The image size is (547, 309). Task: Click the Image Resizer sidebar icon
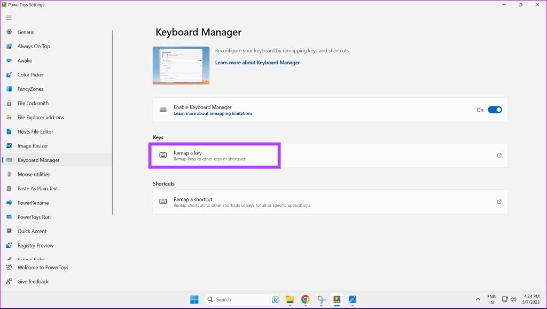coord(9,146)
